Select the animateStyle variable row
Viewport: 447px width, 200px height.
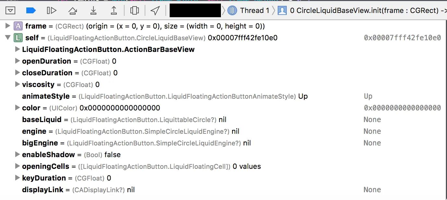point(223,96)
